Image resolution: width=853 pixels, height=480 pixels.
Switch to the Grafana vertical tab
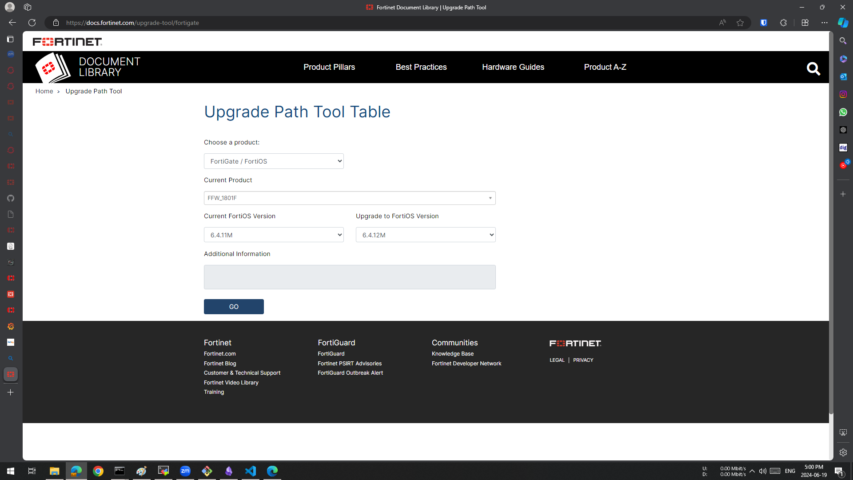pos(11,326)
